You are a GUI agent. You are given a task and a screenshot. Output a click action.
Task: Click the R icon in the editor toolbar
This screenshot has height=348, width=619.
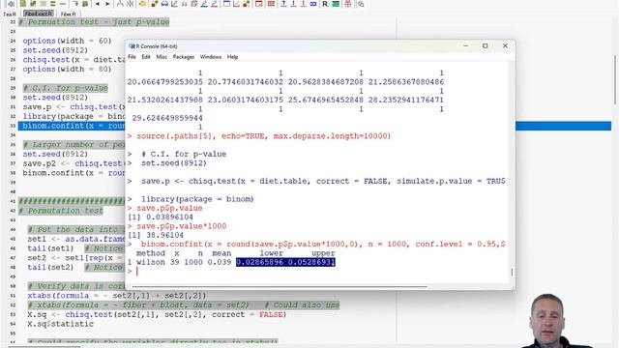click(325, 4)
